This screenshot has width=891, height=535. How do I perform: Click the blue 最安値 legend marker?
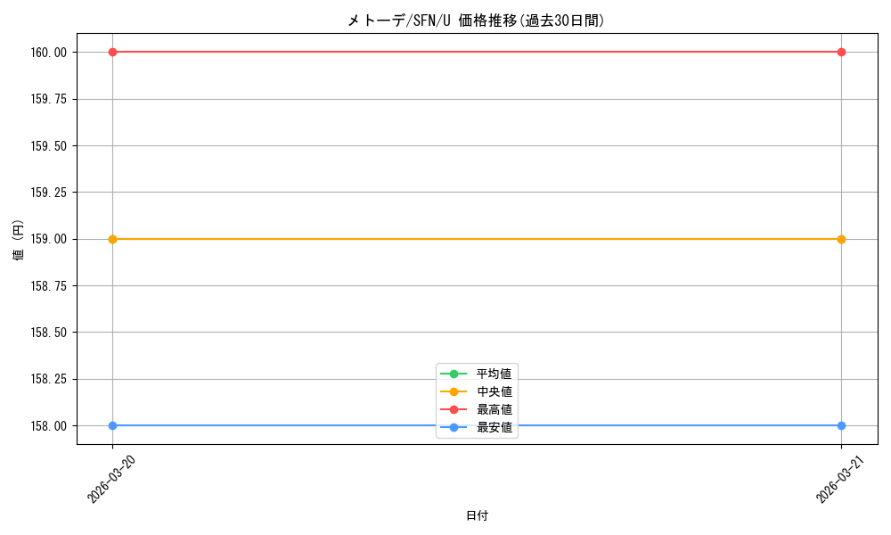(x=454, y=427)
